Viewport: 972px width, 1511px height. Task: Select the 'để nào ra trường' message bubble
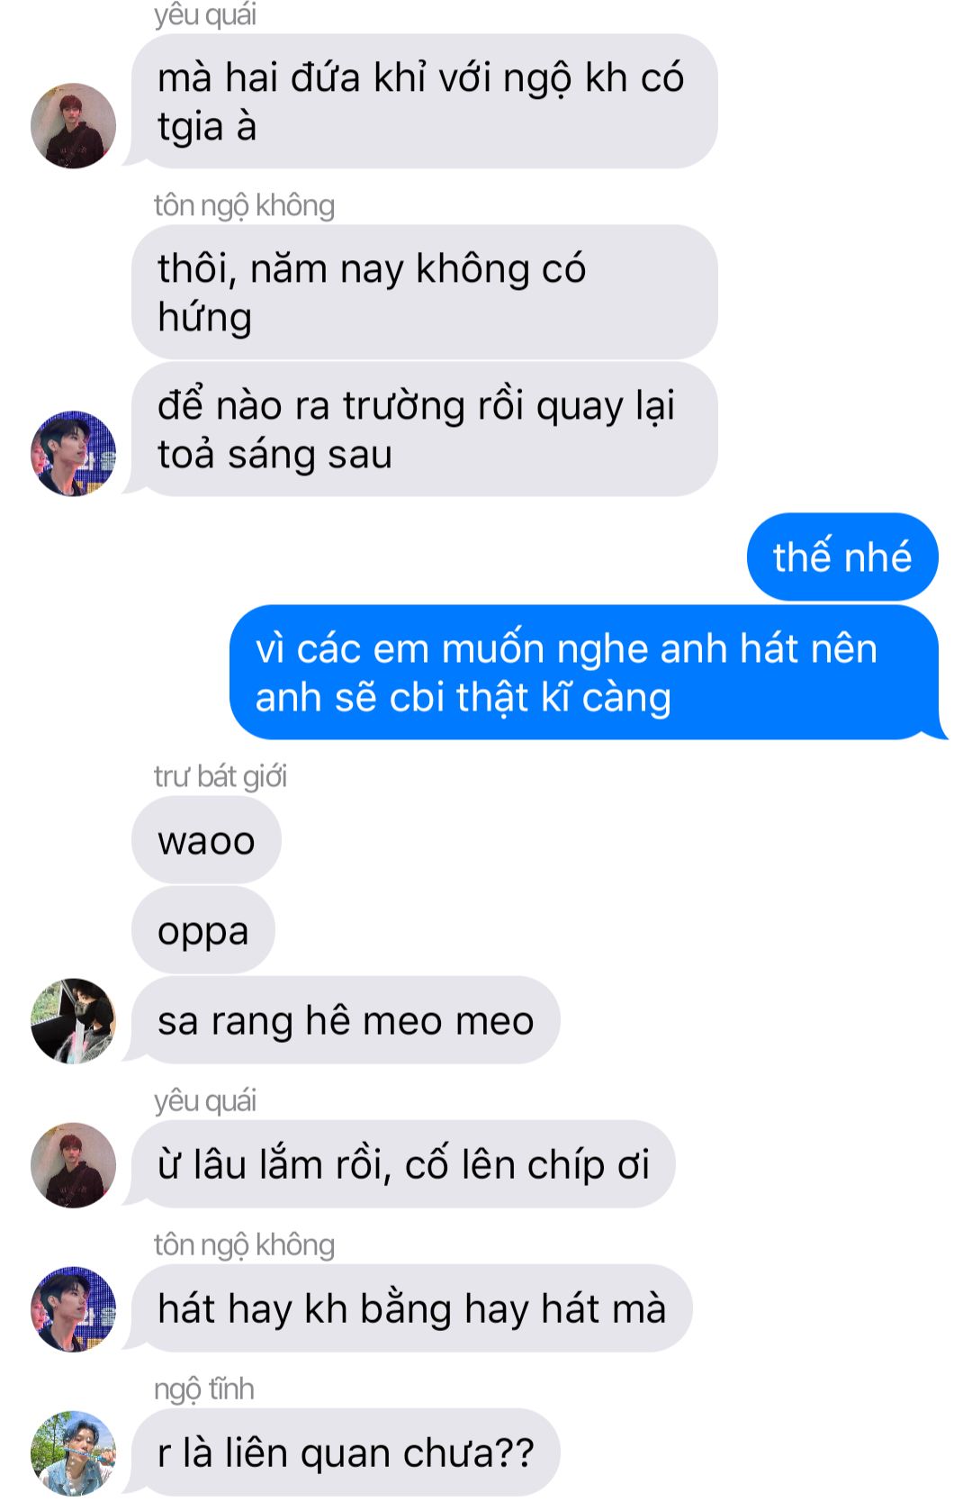tap(424, 430)
